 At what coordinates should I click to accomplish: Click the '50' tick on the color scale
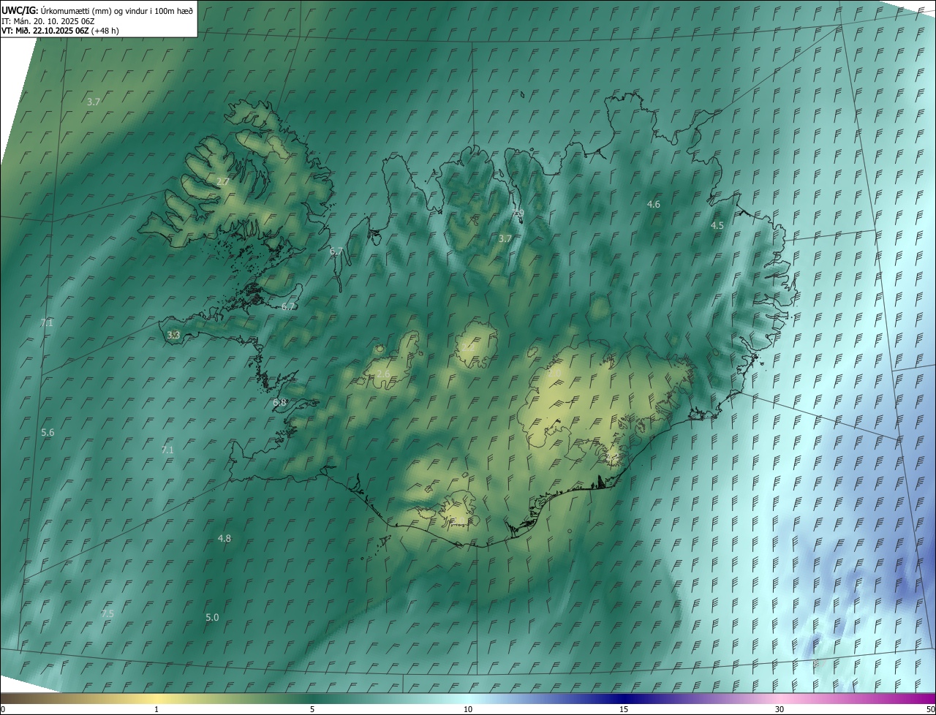[x=930, y=710]
